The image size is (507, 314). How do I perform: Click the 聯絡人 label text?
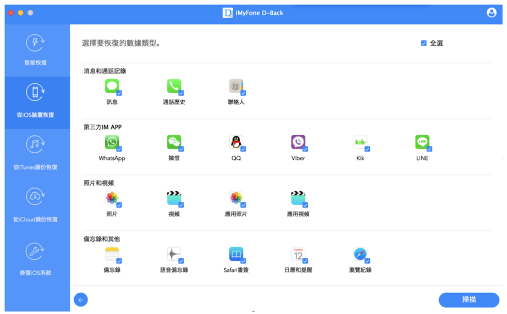(236, 102)
